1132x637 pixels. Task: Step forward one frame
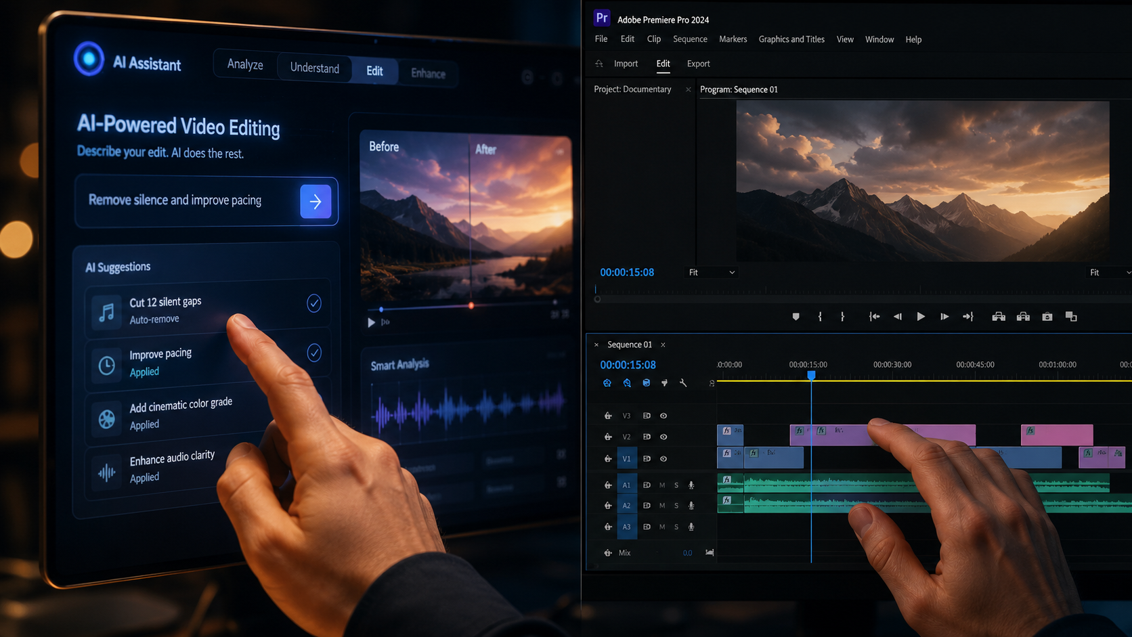click(x=944, y=316)
